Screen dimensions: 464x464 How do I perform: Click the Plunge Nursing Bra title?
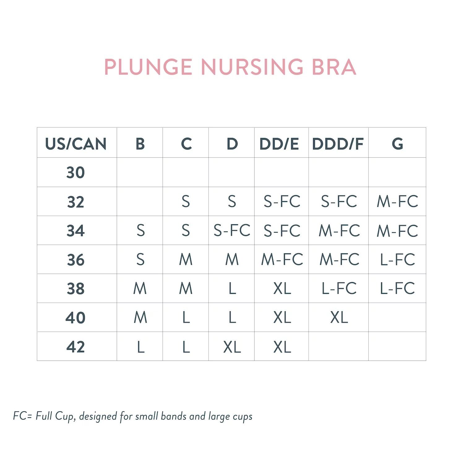coord(230,67)
